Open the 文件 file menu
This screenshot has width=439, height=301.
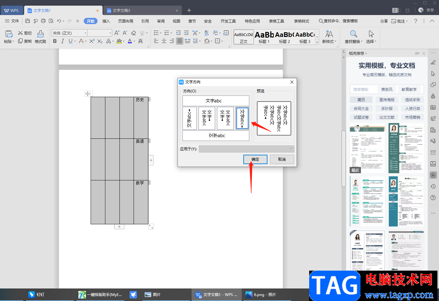[12, 21]
